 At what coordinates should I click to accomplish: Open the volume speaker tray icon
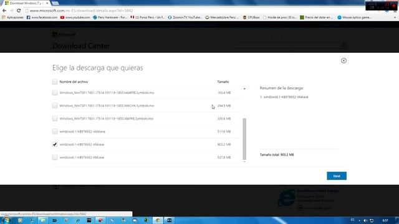365,220
